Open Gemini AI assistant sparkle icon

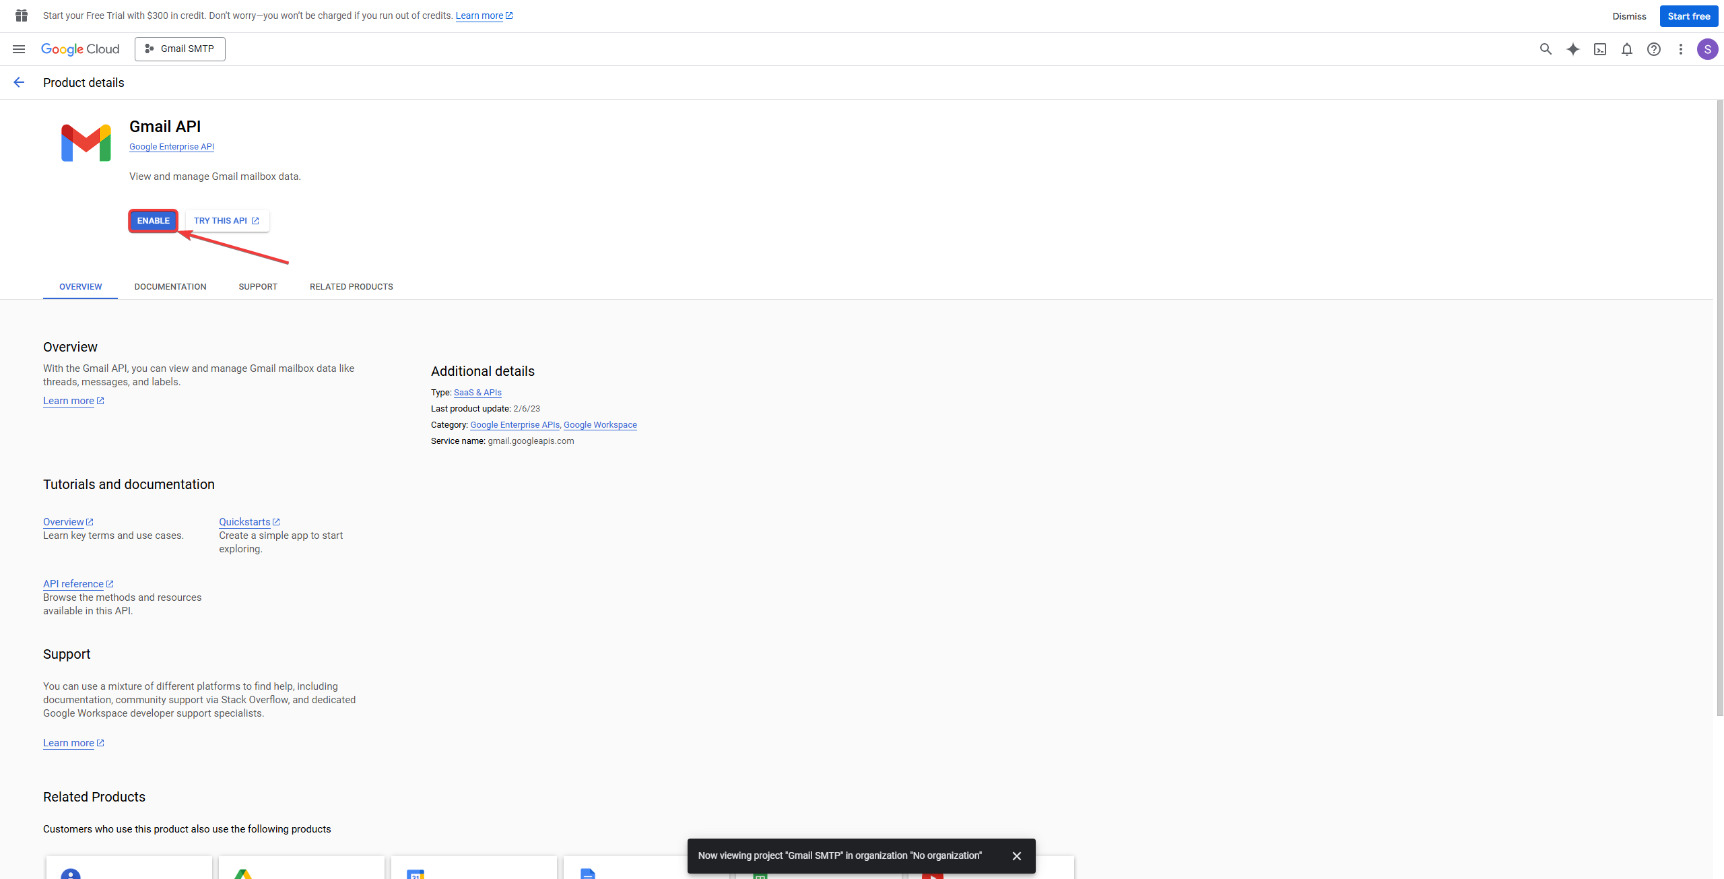tap(1572, 49)
